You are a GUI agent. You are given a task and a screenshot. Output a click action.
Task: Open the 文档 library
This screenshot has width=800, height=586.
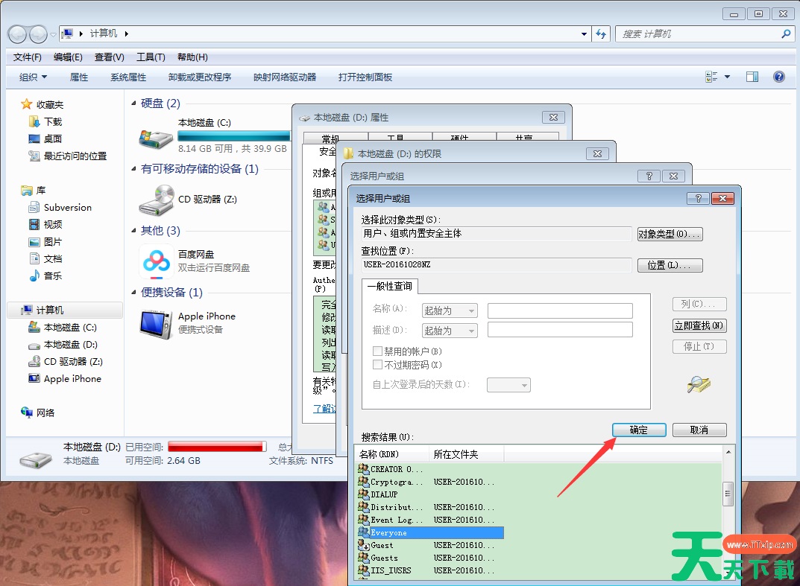[45, 258]
